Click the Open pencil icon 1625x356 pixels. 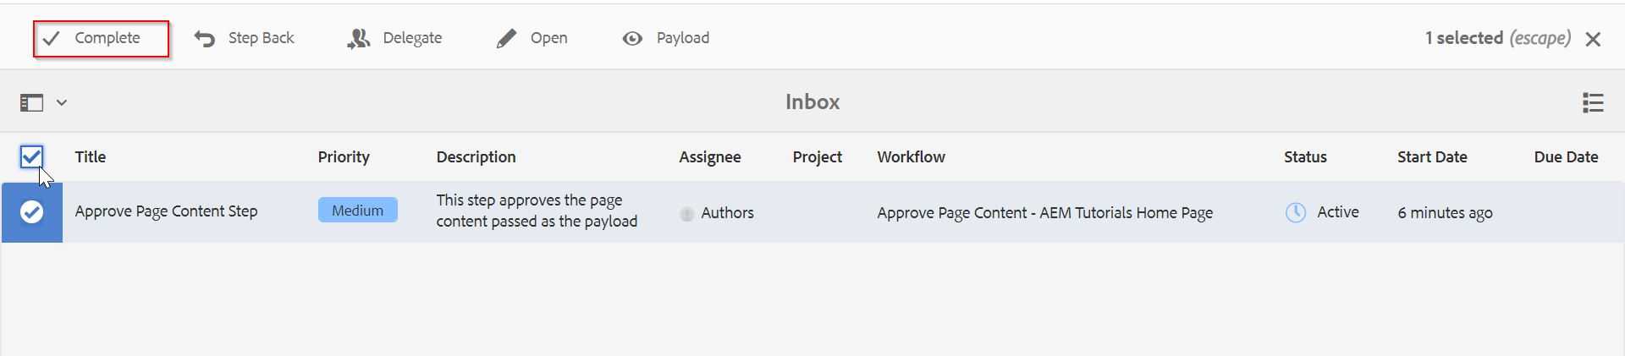(x=506, y=39)
